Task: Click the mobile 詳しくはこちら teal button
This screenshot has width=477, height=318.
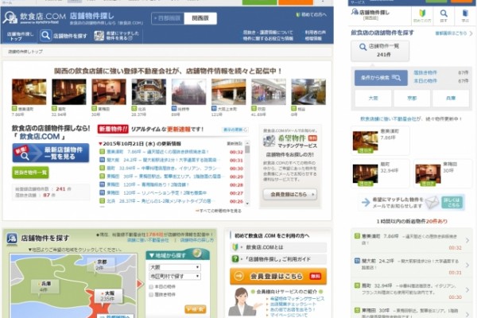Action: (x=452, y=203)
